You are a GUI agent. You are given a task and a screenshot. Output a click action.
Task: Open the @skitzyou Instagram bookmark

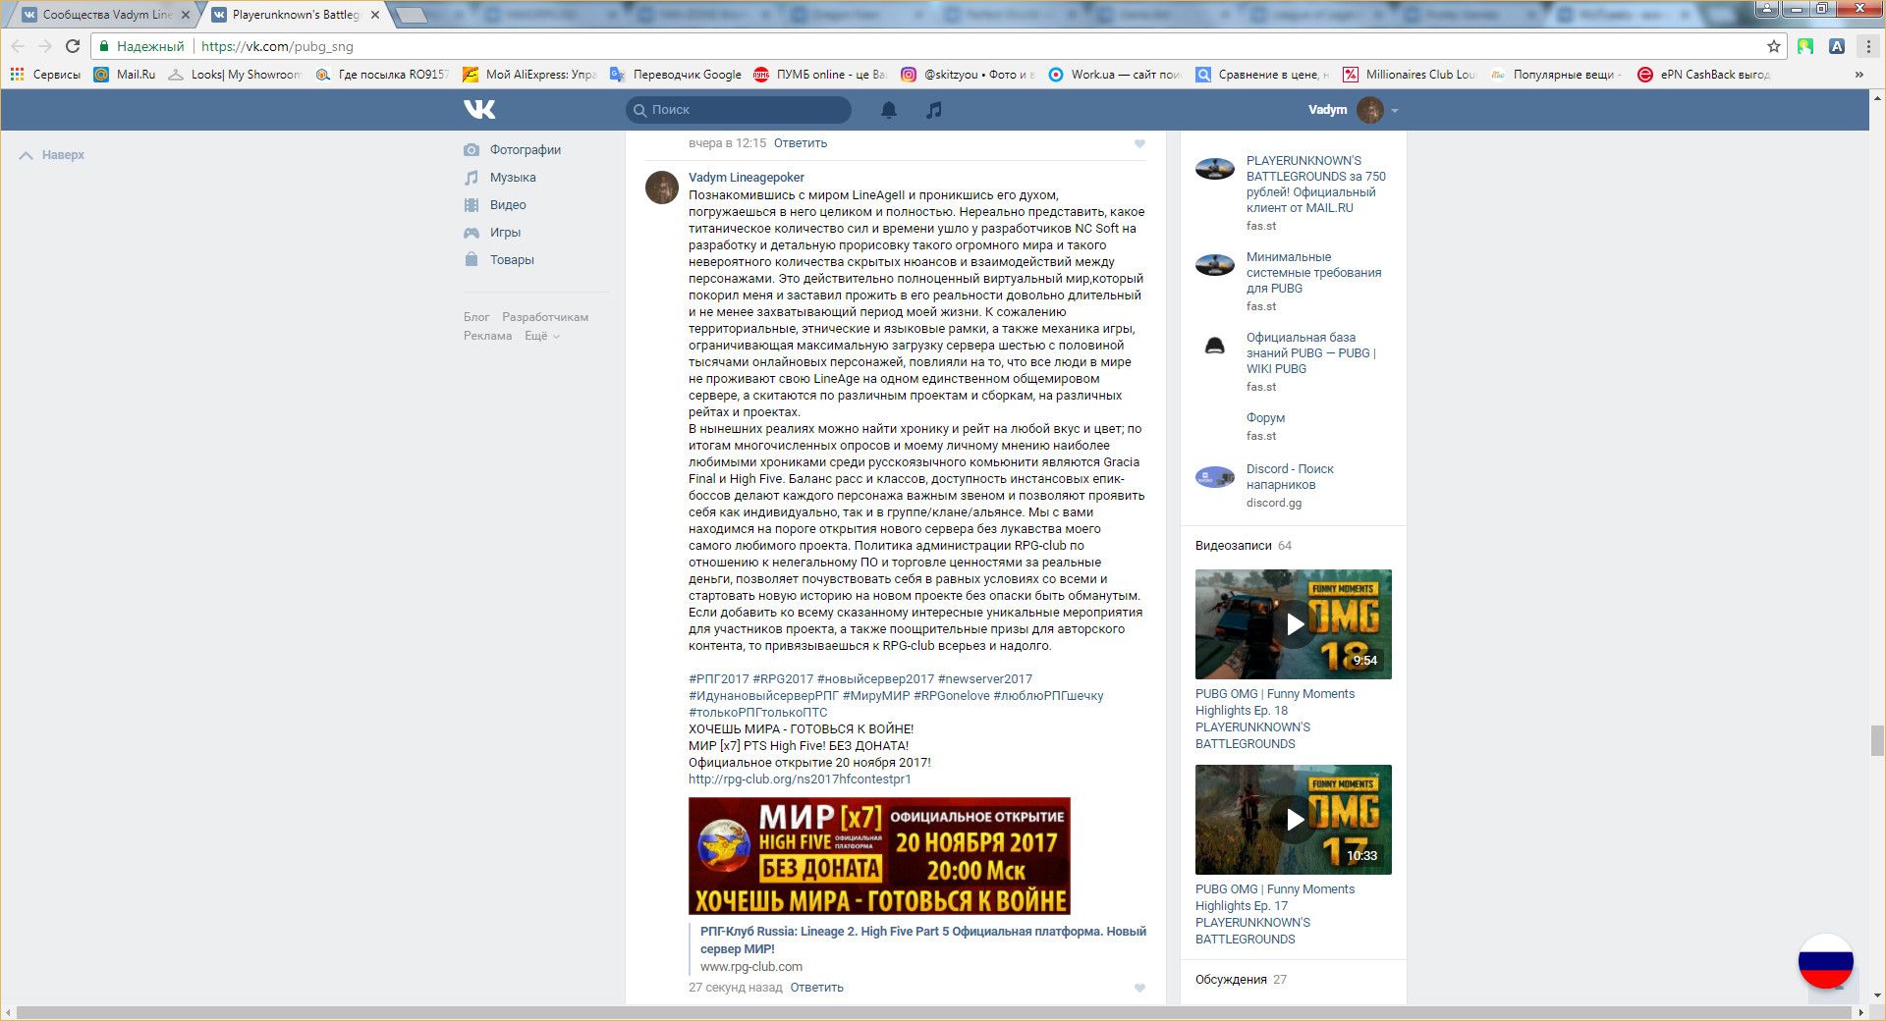click(968, 75)
